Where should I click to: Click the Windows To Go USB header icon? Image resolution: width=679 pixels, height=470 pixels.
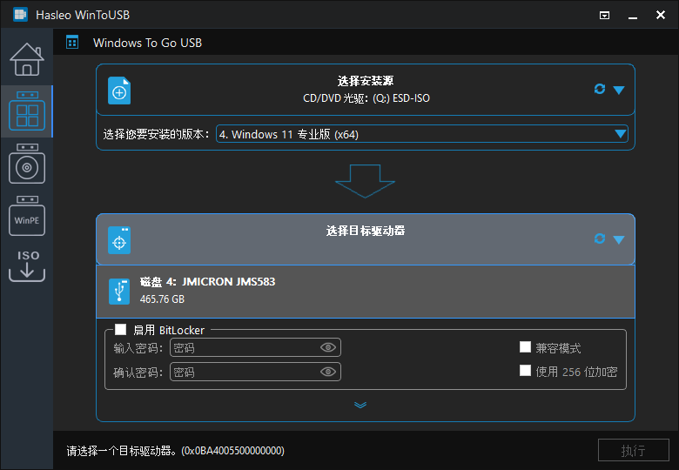pyautogui.click(x=72, y=43)
